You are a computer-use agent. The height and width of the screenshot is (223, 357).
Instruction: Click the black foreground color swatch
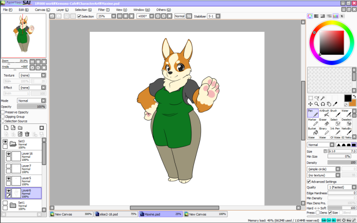click(x=348, y=98)
